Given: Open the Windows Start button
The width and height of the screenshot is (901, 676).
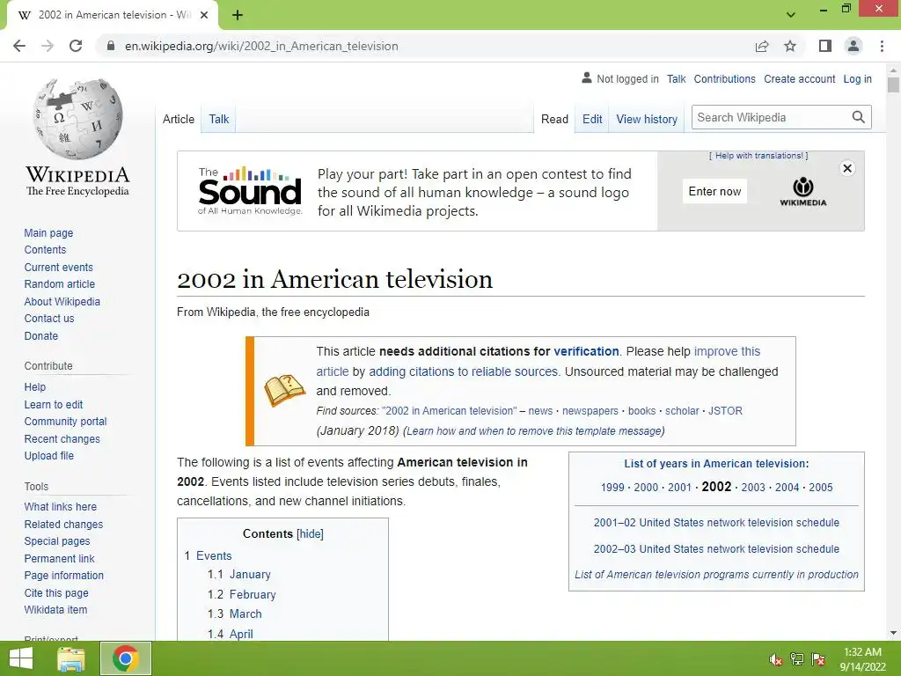Looking at the screenshot, I should pos(21,658).
